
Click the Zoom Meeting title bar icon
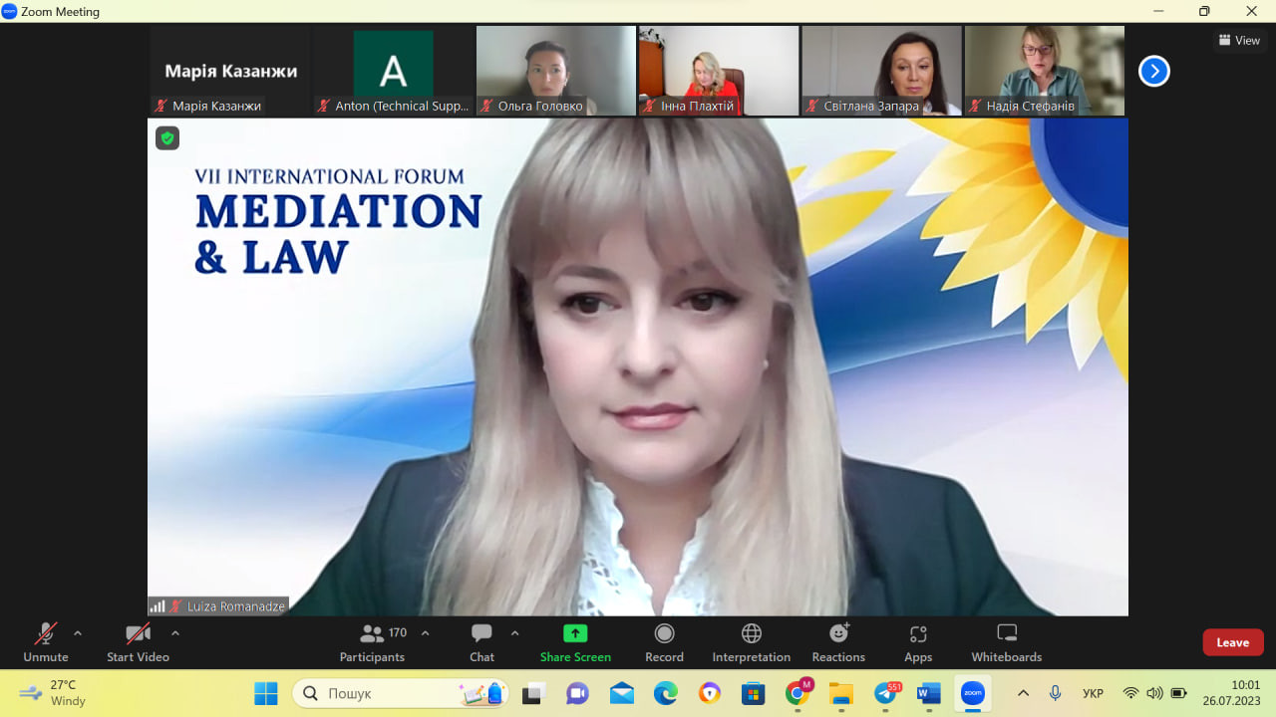10,11
